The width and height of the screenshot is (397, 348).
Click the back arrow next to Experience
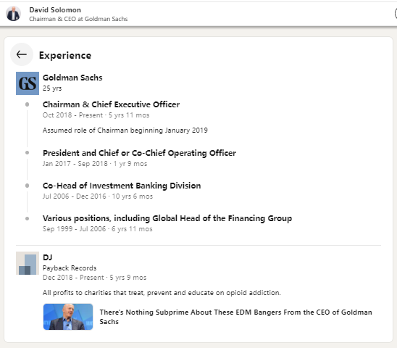tap(22, 54)
